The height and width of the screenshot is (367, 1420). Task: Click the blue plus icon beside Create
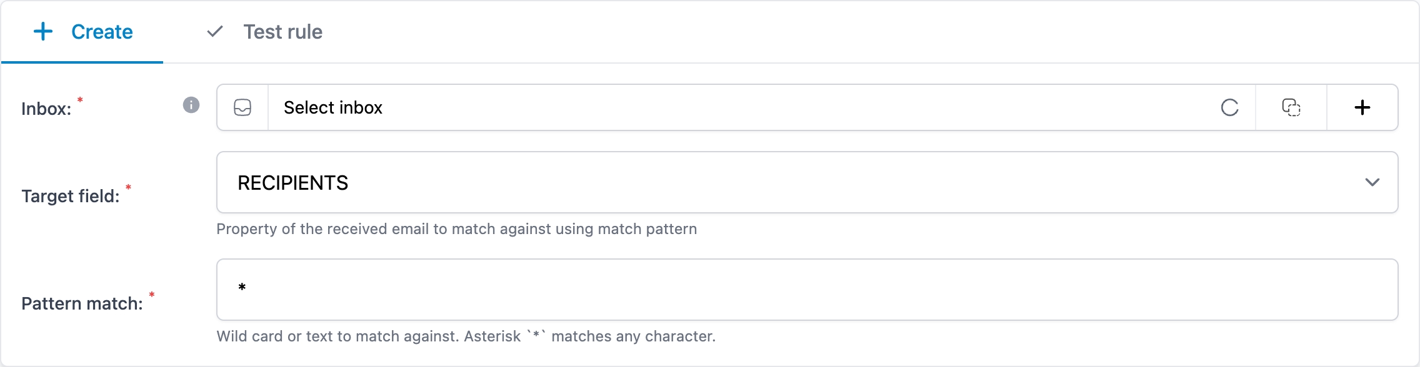click(x=43, y=31)
